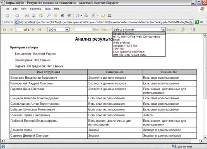Click the vertical scrollbar down arrow

point(205,137)
